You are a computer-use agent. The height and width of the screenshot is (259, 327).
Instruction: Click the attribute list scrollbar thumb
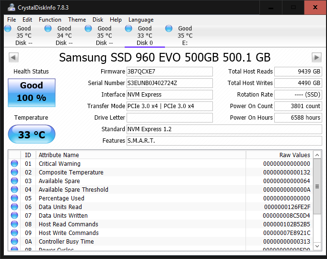click(317, 186)
